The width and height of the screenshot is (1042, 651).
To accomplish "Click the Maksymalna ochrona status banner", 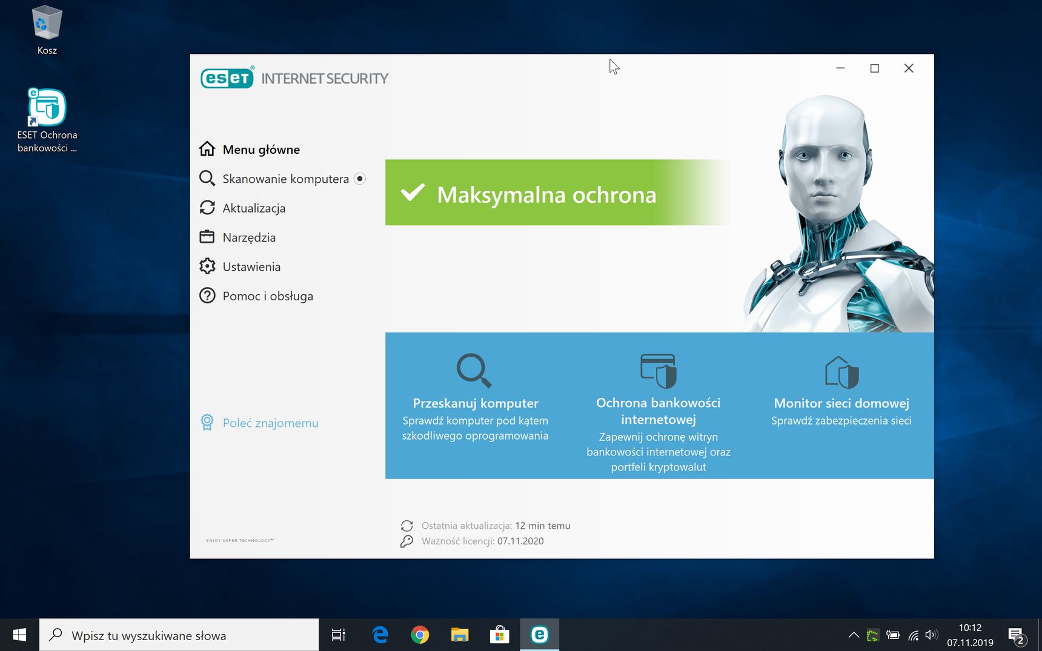I will pos(557,193).
